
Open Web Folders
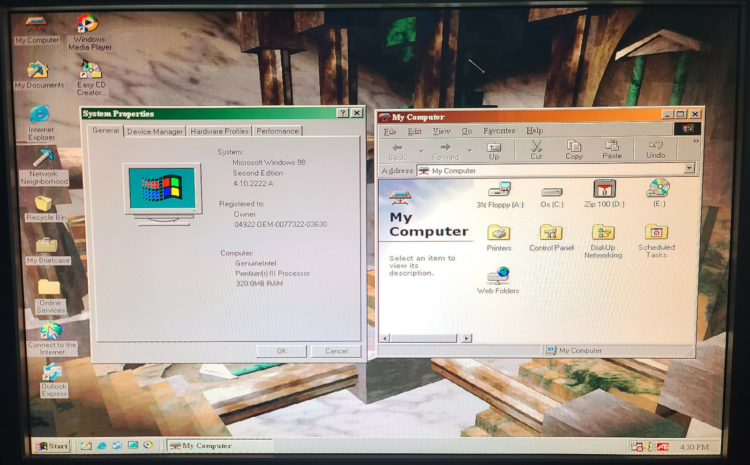click(498, 276)
